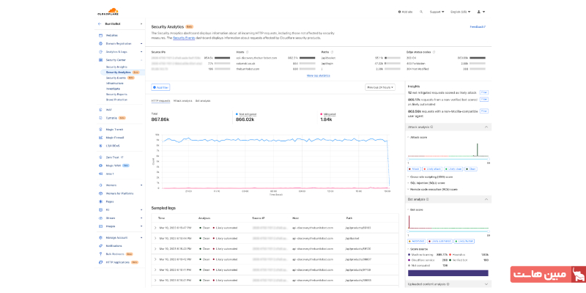Viewport: 586px width, 293px height.
Task: Click the Workers for Platforms sidebar icon
Action: pos(100,193)
